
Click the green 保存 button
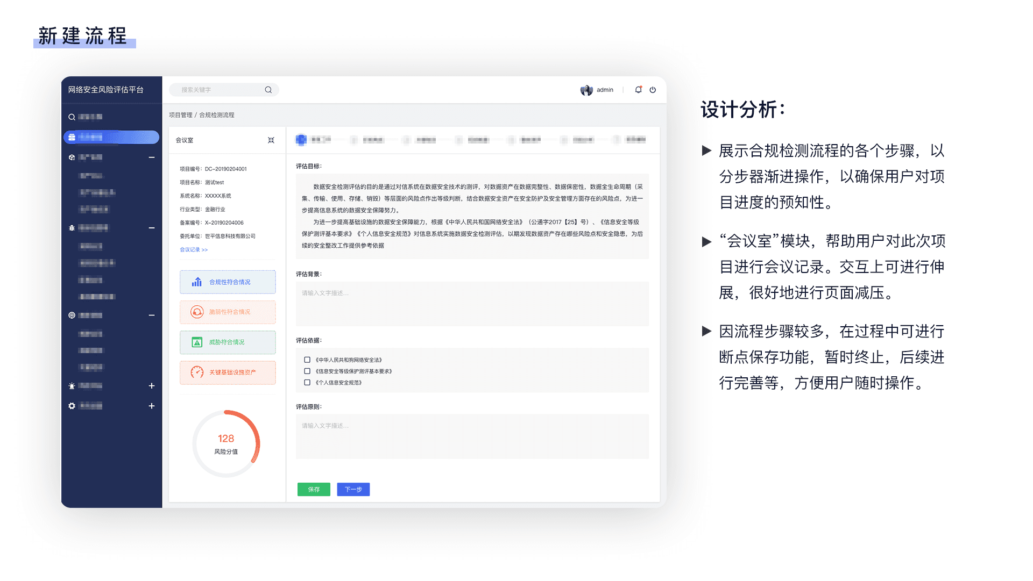click(314, 490)
